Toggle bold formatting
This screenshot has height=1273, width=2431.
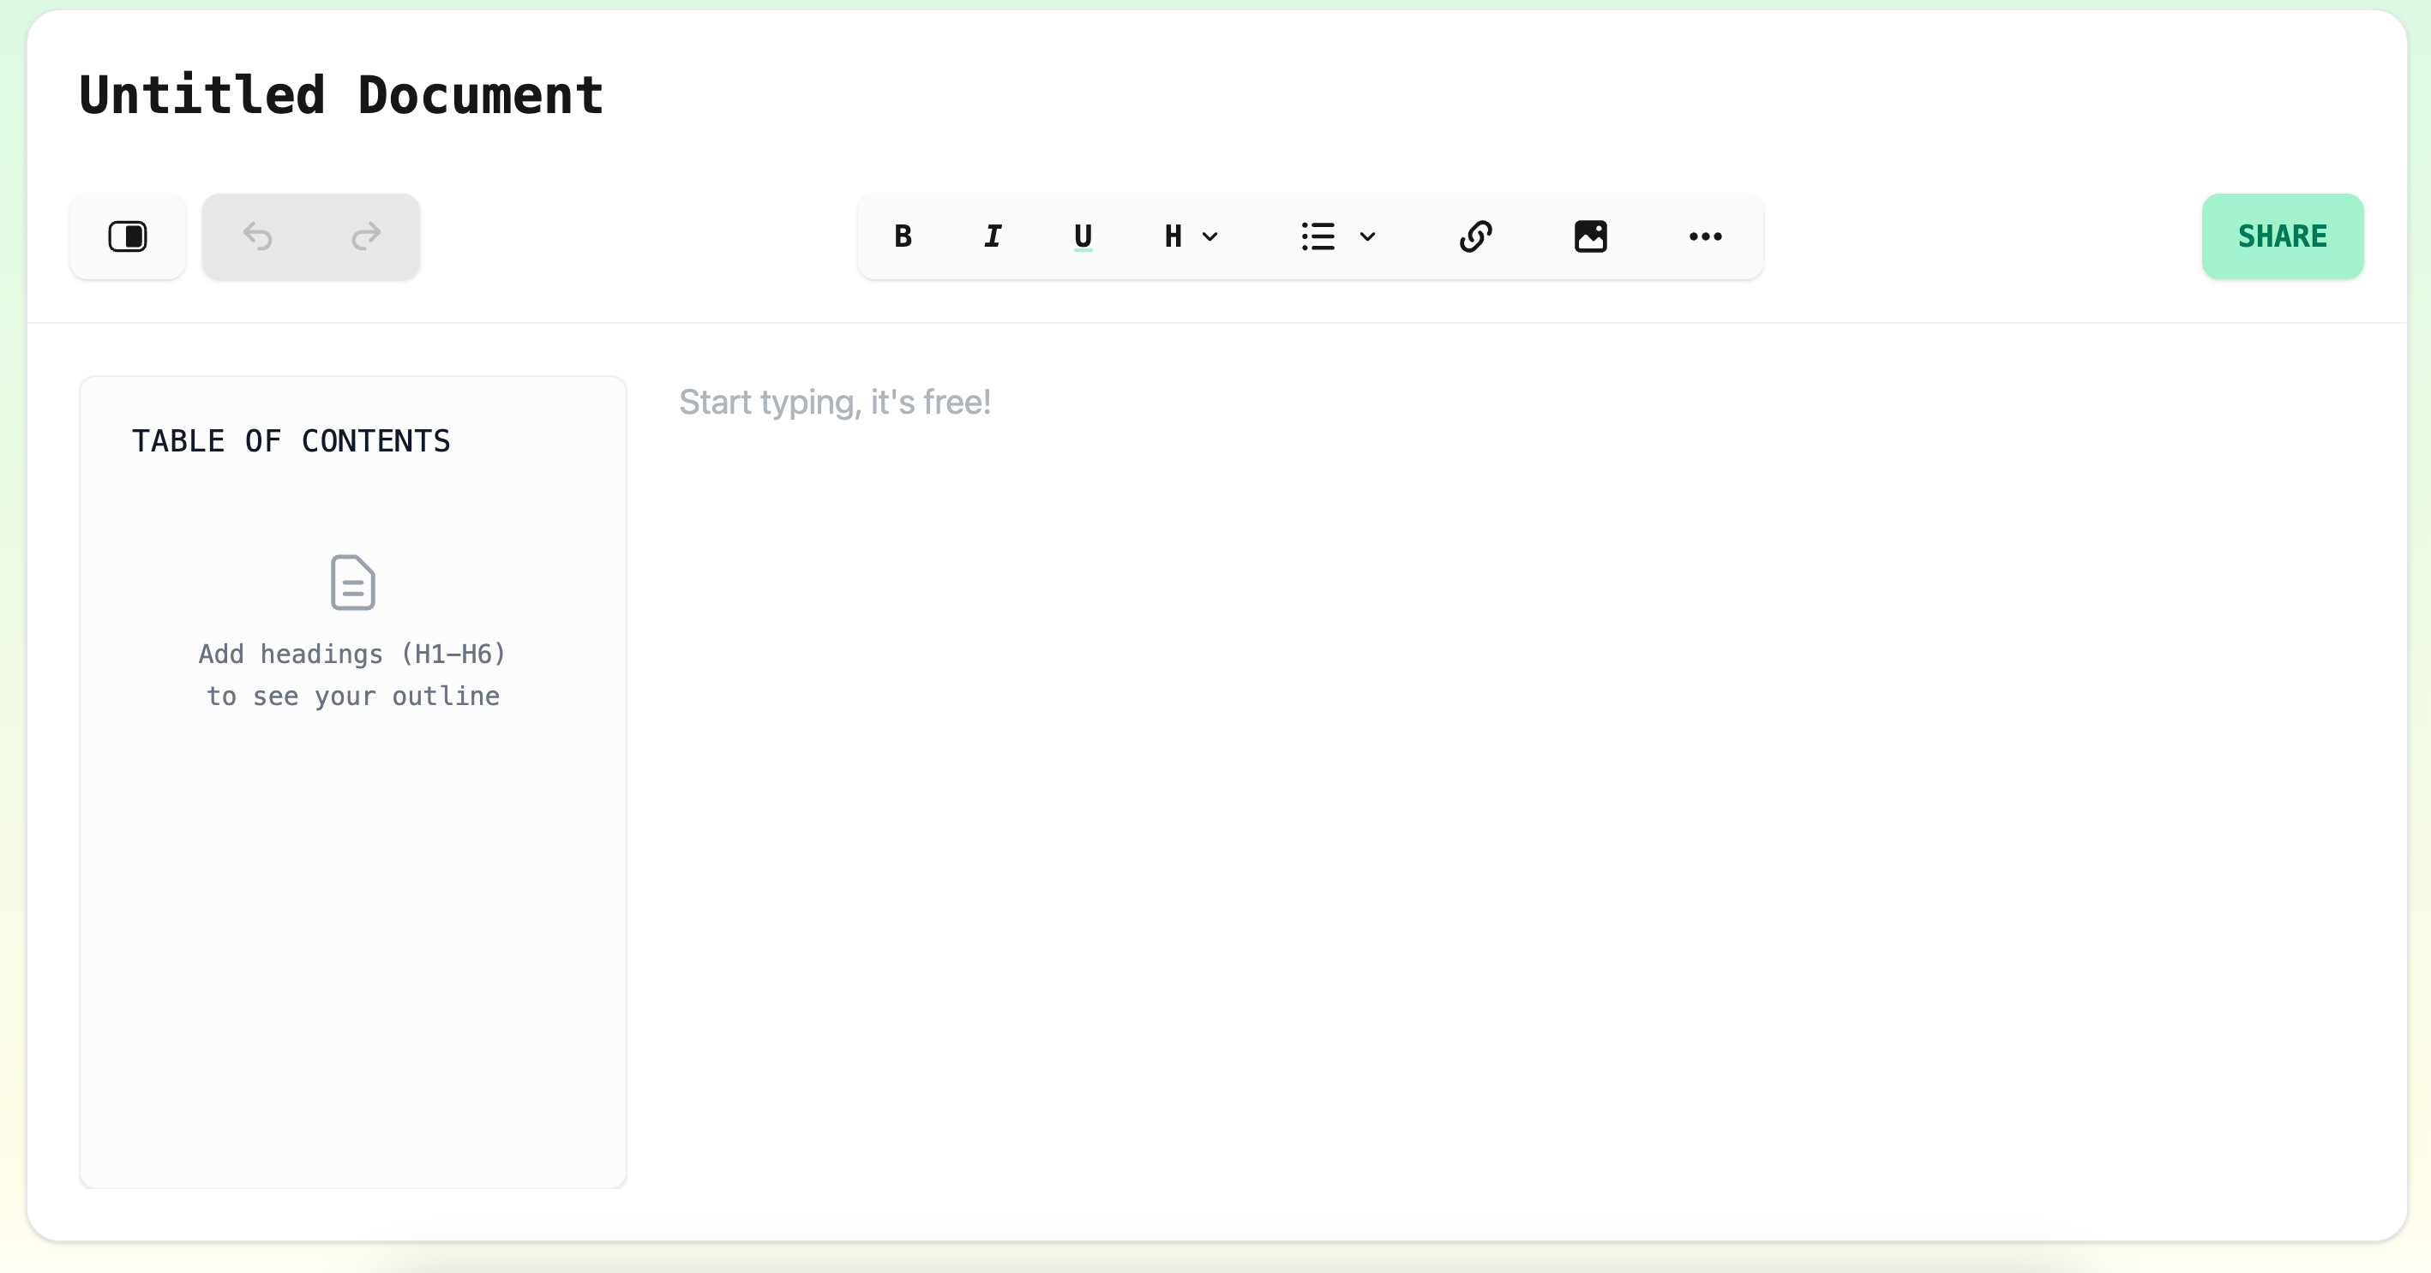pos(903,236)
